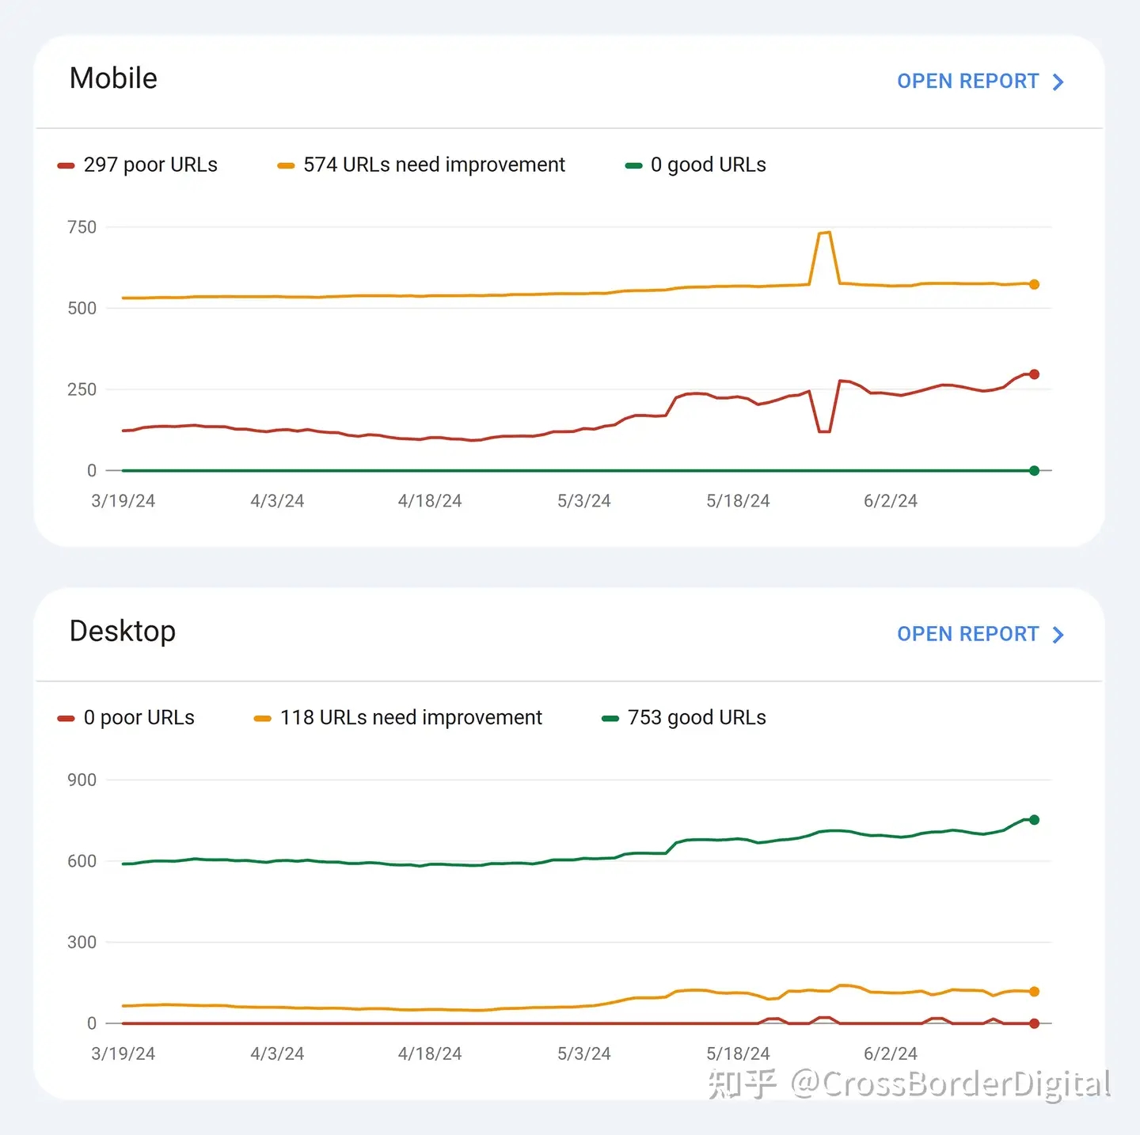Viewport: 1140px width, 1135px height.
Task: Click green swatch for 0 good URLs
Action: point(633,165)
